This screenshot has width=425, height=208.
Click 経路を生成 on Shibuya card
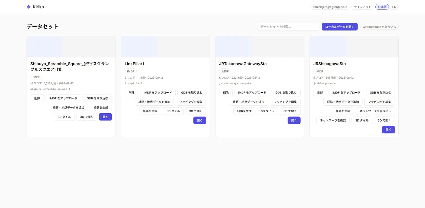click(x=101, y=108)
